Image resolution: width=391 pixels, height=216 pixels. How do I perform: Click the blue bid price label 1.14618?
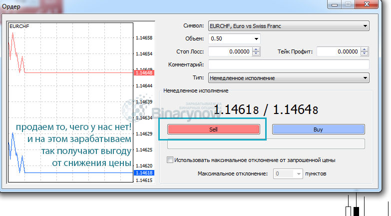pos(144,173)
